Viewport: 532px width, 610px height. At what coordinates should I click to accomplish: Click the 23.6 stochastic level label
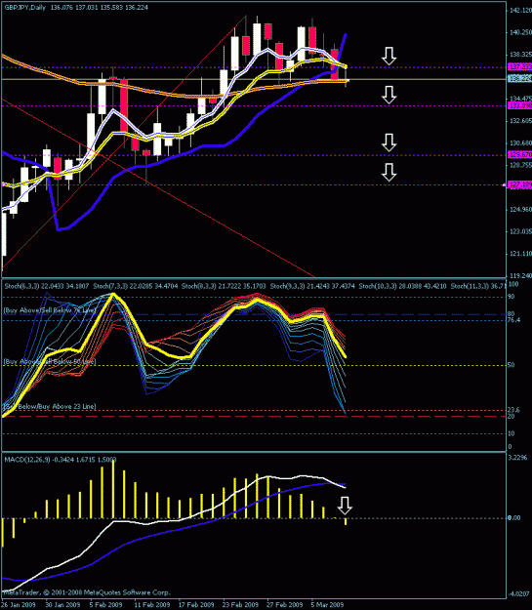[514, 410]
